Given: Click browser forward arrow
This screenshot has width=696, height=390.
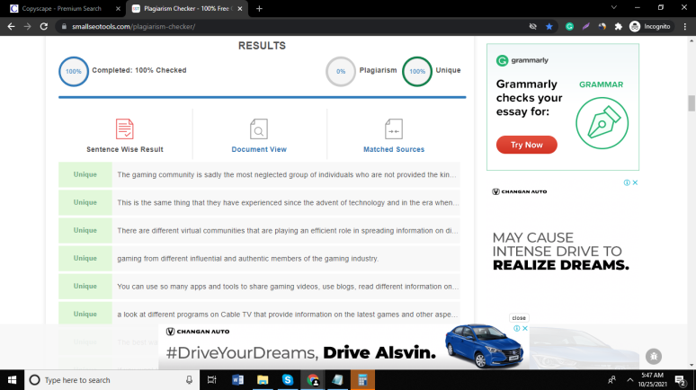Looking at the screenshot, I should pos(28,27).
